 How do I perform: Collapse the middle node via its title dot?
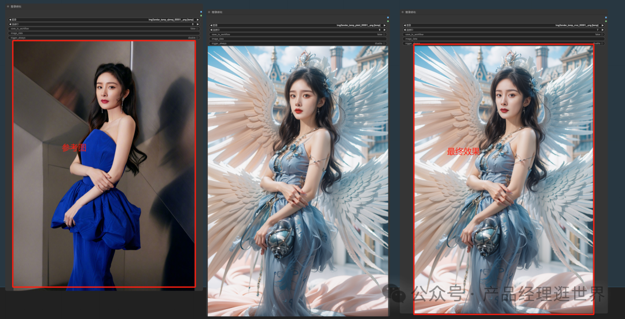pos(209,12)
